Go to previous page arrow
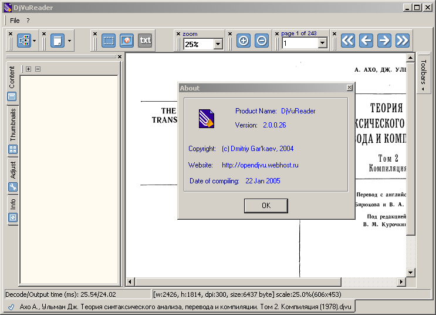Viewport: 436px width, 315px height. click(x=366, y=41)
